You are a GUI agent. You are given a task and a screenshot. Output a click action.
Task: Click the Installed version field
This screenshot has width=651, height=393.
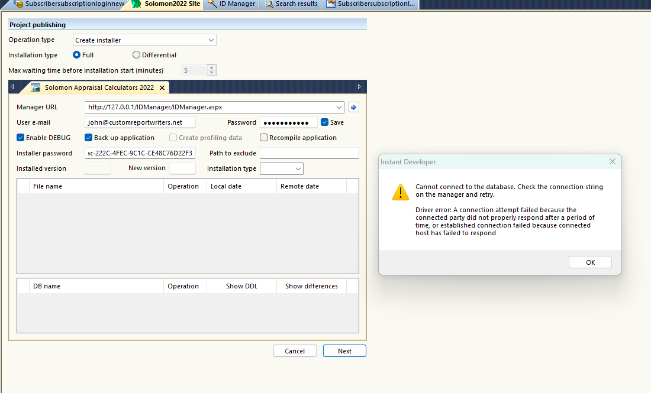98,168
